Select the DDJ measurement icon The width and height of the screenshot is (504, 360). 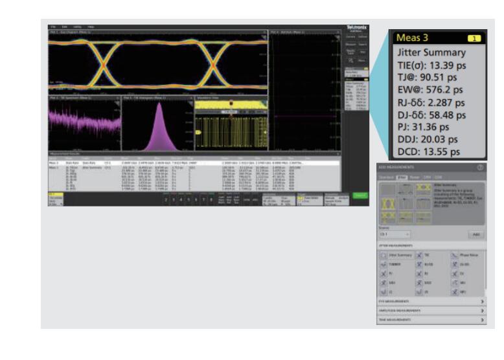(x=383, y=283)
